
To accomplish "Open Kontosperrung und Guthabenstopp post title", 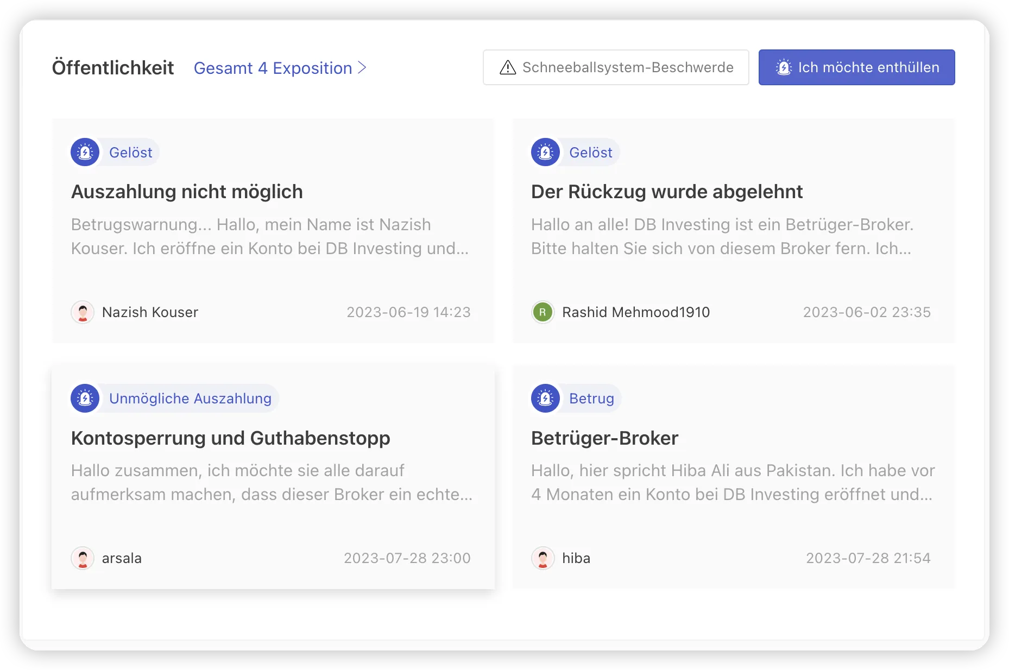I will 231,438.
